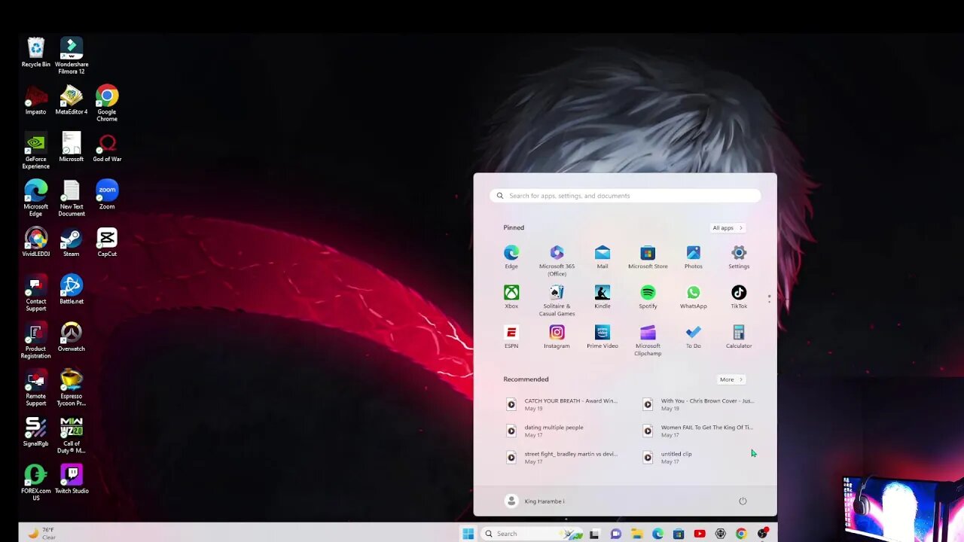This screenshot has width=964, height=542.
Task: Open recommended 'street fight_ bradley martin vs devi...'
Action: tap(563, 457)
